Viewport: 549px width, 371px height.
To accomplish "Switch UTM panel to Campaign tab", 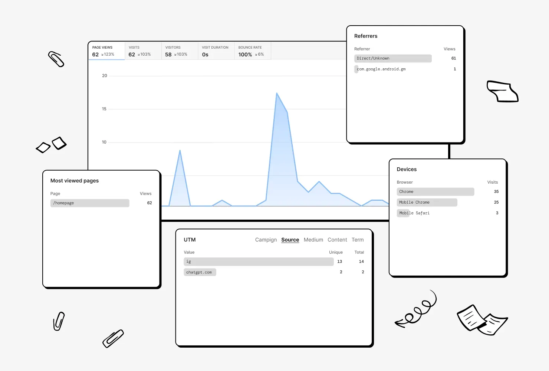I will click(266, 240).
